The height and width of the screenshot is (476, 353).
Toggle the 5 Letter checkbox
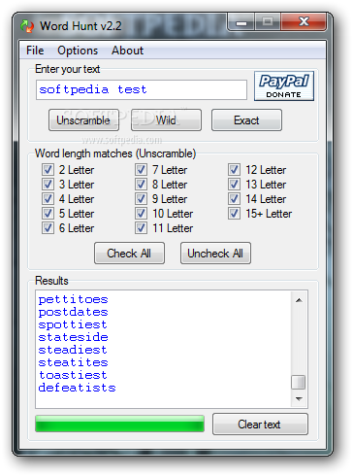coord(48,214)
